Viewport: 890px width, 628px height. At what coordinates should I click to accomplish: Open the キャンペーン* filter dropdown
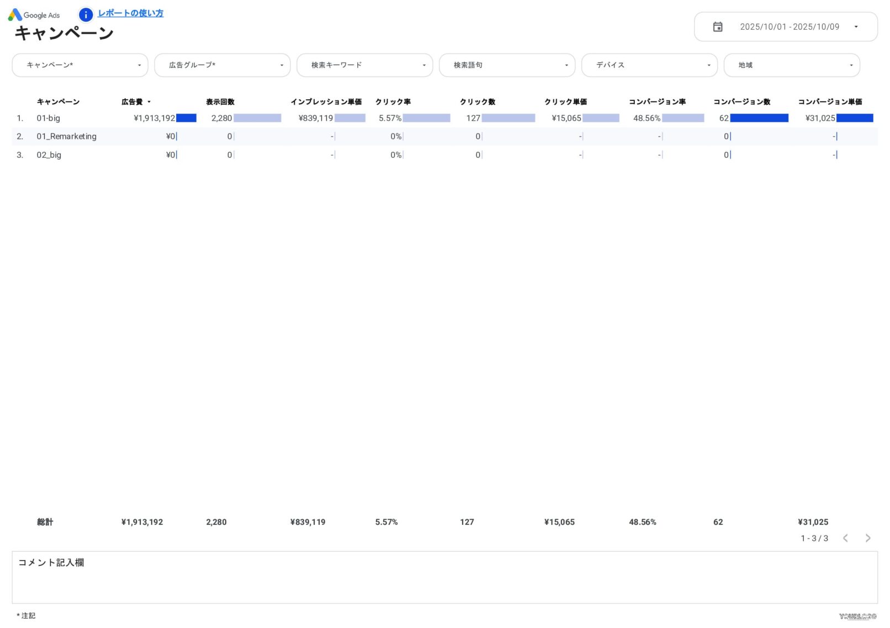(80, 65)
